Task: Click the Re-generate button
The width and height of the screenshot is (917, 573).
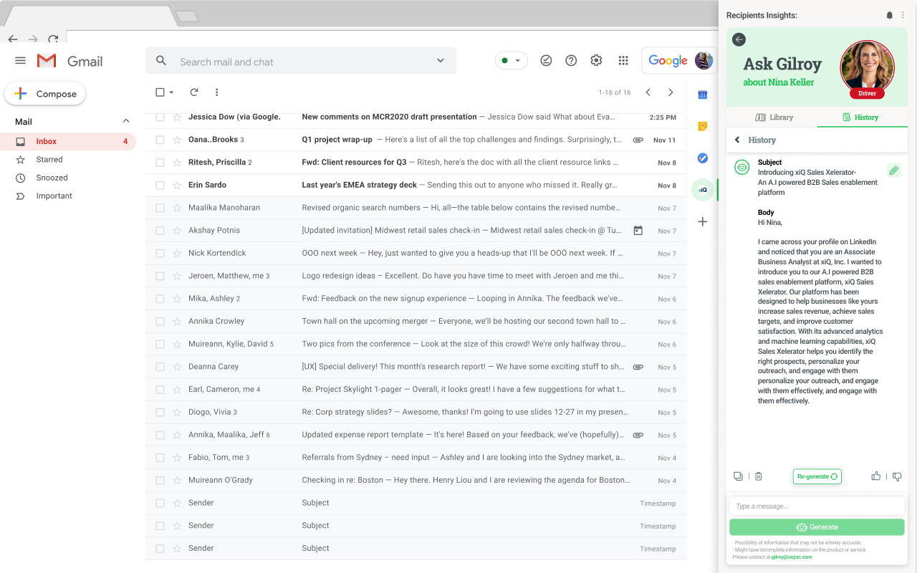Action: tap(817, 476)
